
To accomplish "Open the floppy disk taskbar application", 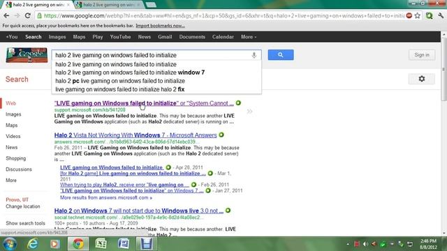I will pyautogui.click(x=146, y=244).
